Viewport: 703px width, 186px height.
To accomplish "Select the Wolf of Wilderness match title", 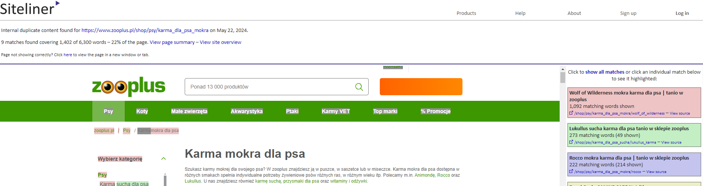I will [626, 96].
